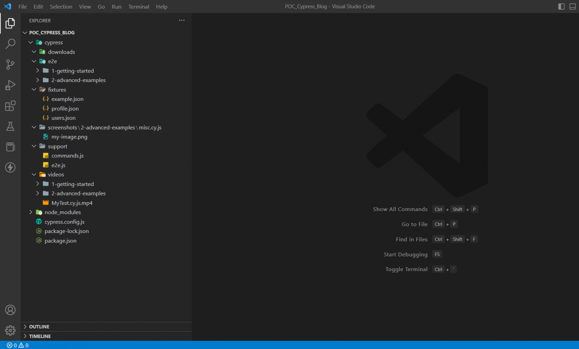
Task: Collapse the fixtures folder
Action: (57, 90)
